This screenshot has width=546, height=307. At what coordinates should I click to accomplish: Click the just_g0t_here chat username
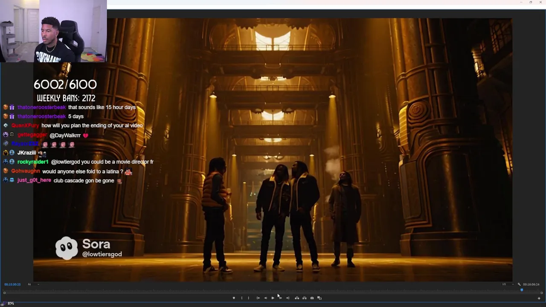coord(34,180)
